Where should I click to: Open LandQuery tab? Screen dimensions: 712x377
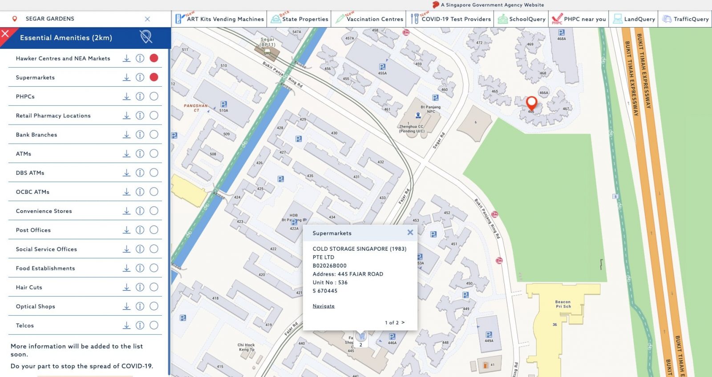coord(634,19)
